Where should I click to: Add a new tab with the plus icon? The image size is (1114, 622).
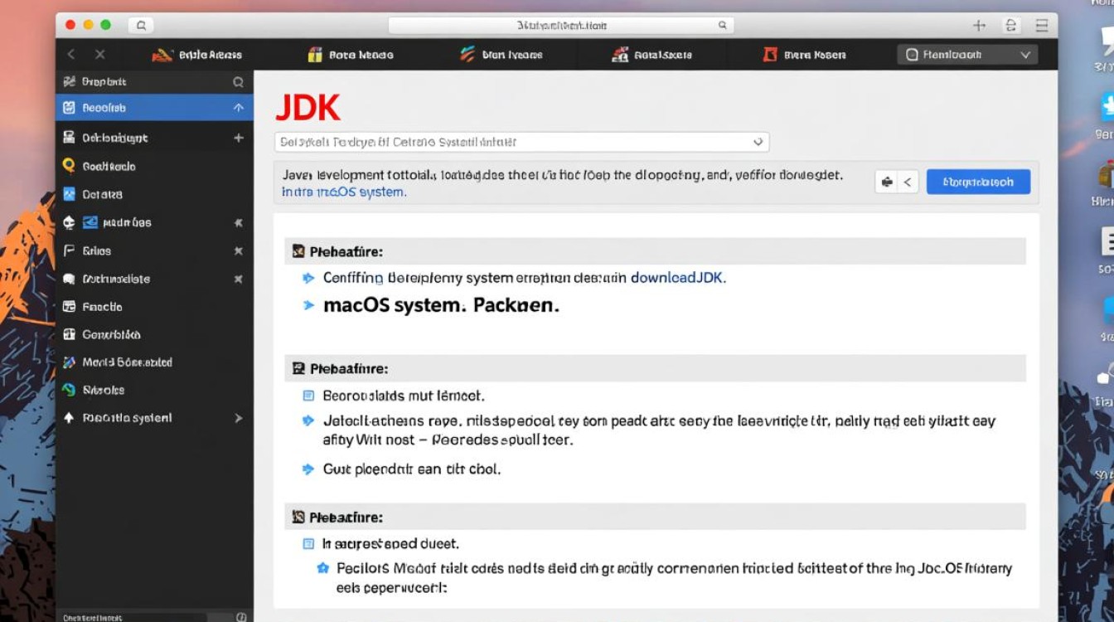(979, 26)
